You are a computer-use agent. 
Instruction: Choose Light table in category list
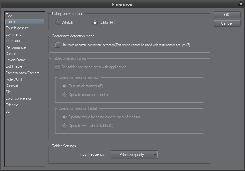point(14,66)
